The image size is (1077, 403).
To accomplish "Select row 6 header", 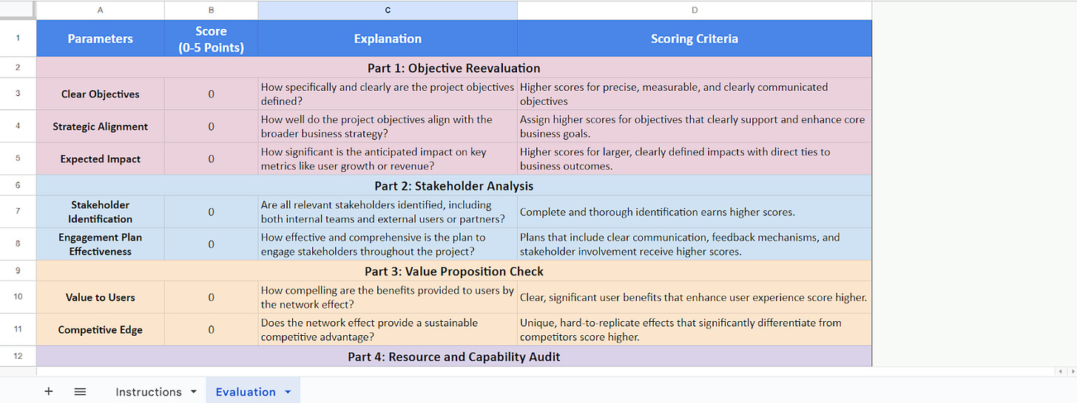I will click(x=18, y=185).
